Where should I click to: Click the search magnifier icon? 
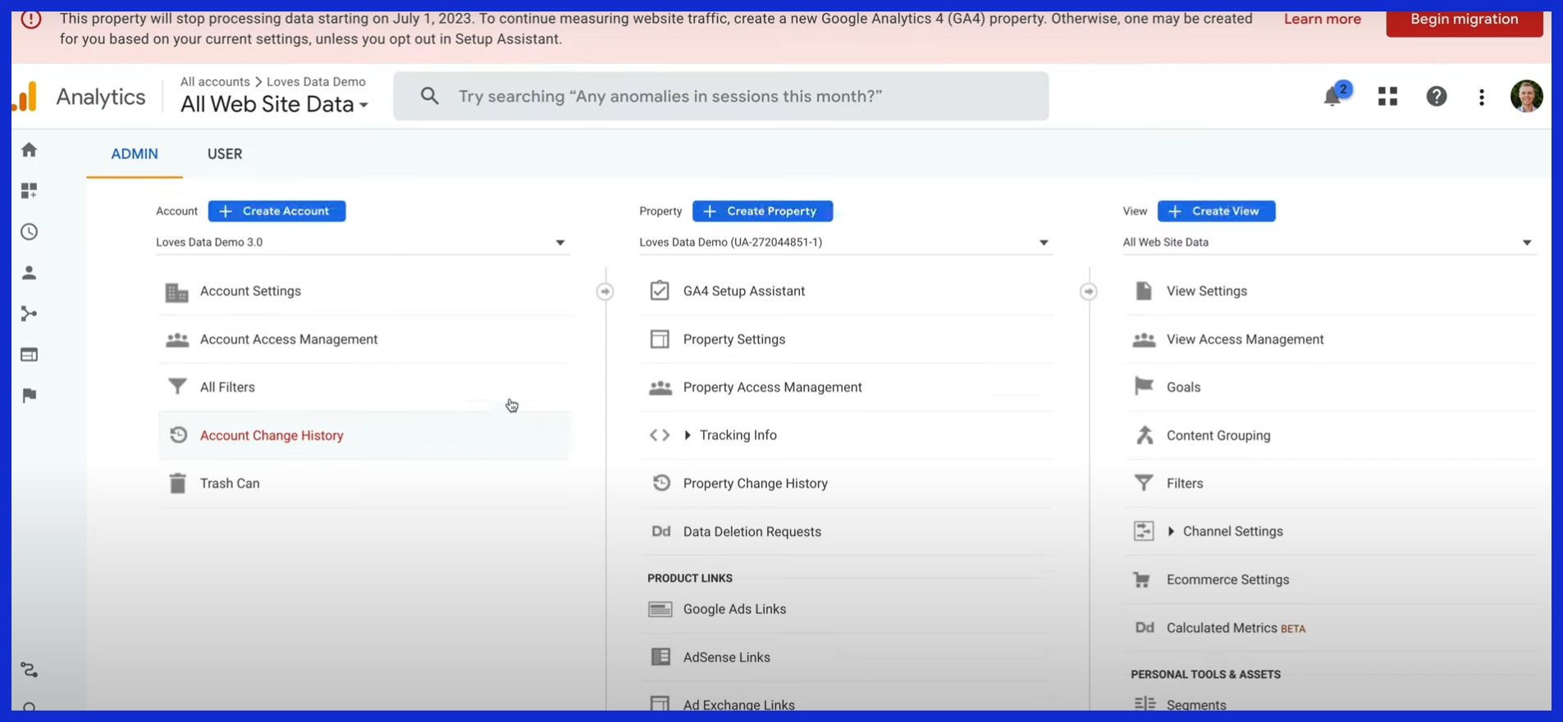click(429, 96)
